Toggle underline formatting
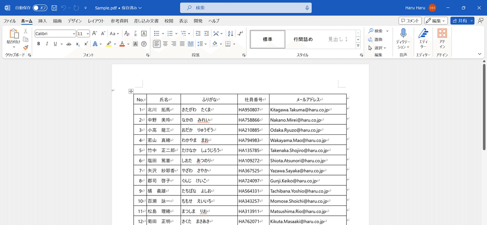 pos(55,44)
